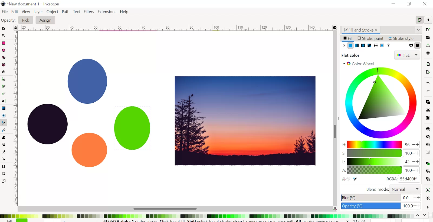Select the Spiral tool
433x222 pixels.
pyautogui.click(x=4, y=72)
